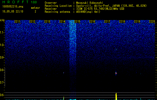The width and height of the screenshot is (157, 100).
Task: Click the 'Receiver' field label
Action: coord(51,9)
